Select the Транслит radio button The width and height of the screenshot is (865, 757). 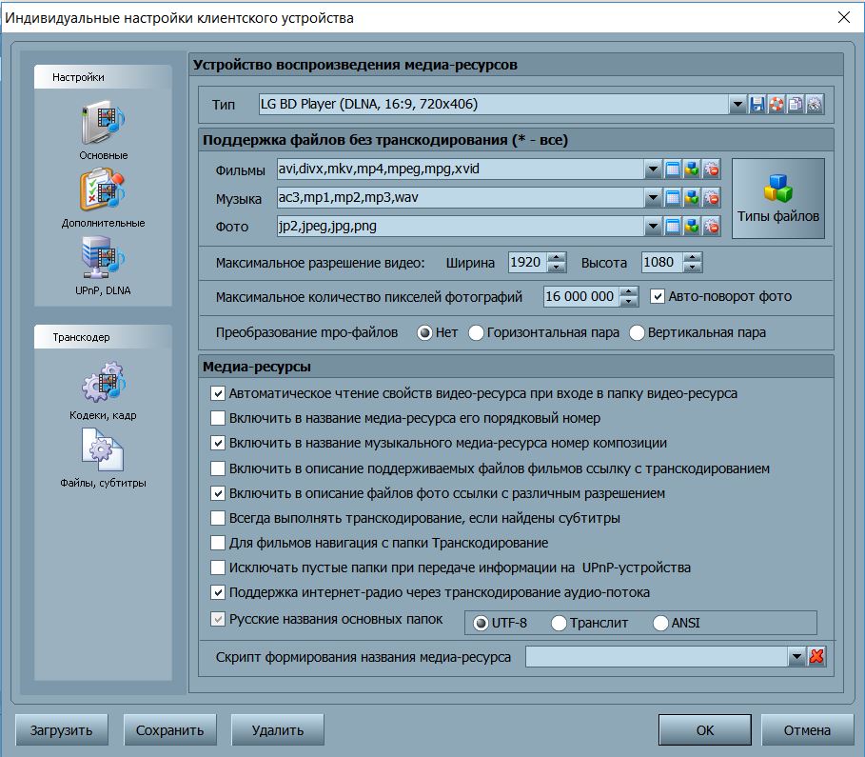click(x=559, y=624)
